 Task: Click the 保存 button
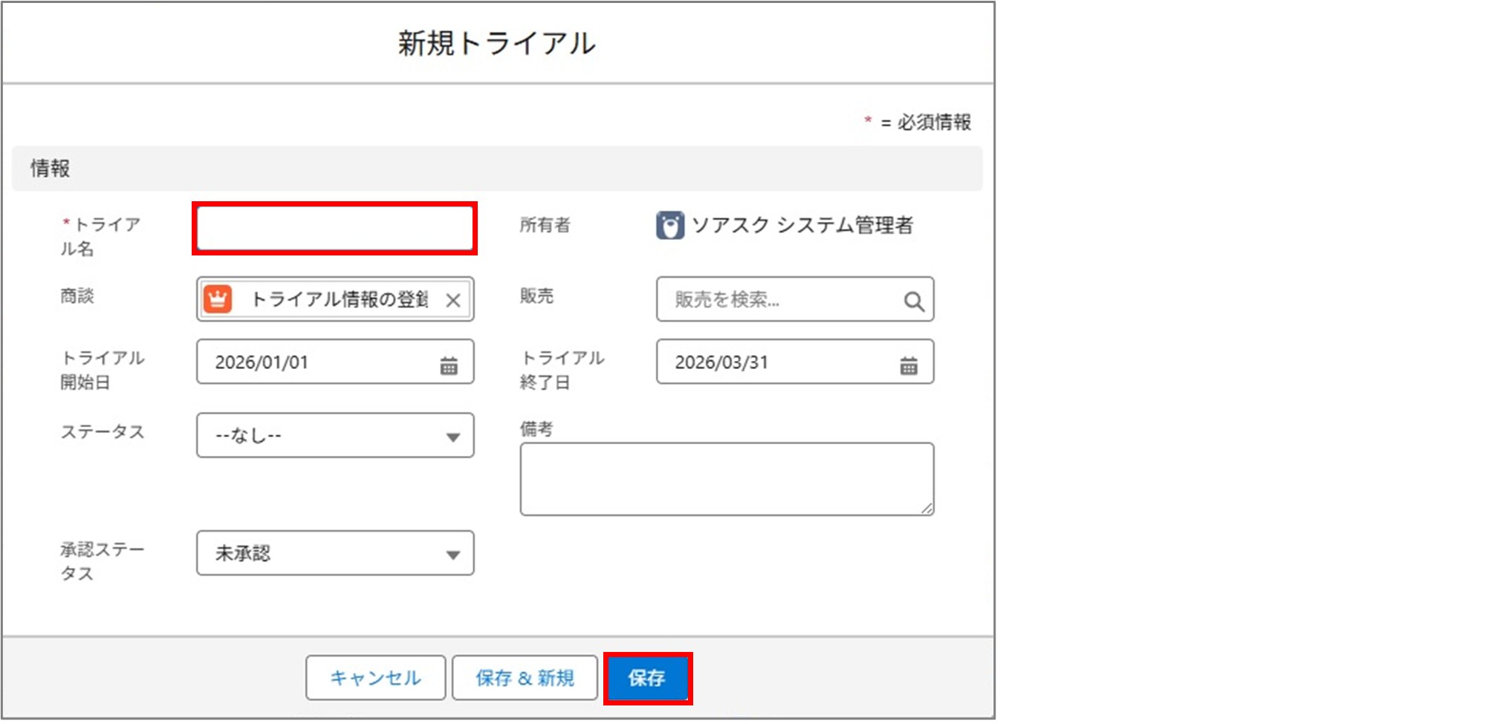648,677
